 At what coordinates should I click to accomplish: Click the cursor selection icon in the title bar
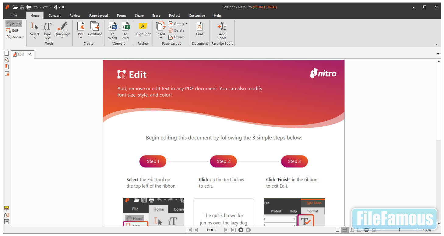click(x=55, y=7)
